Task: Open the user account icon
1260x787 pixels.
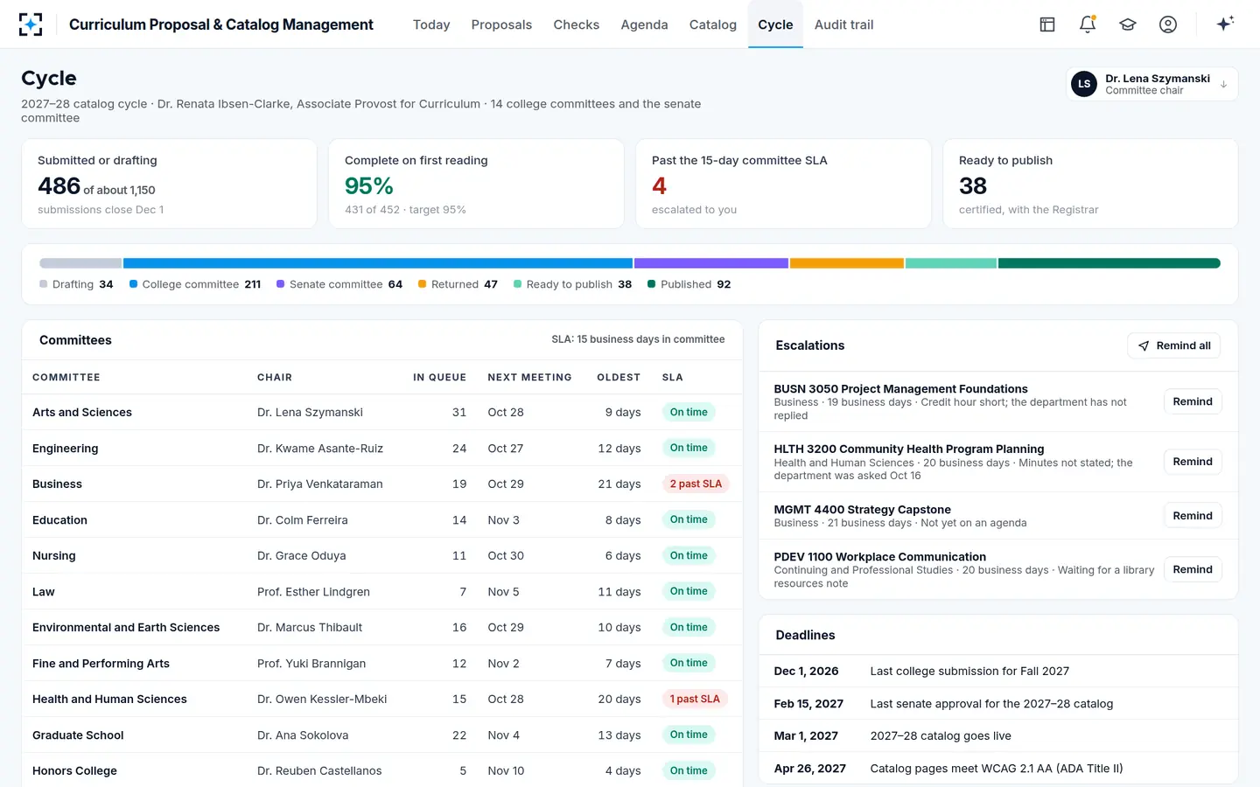Action: point(1168,24)
